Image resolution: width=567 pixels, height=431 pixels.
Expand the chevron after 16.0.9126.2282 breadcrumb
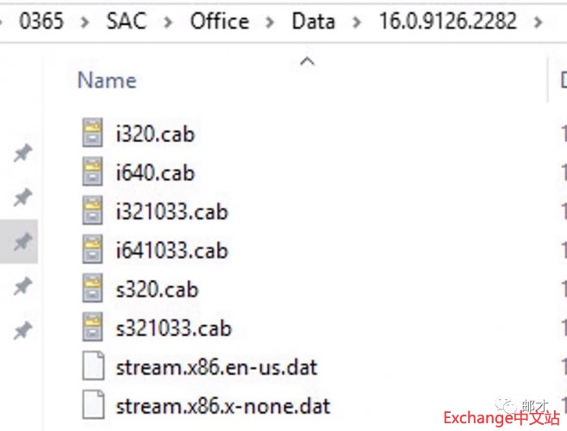pyautogui.click(x=540, y=22)
